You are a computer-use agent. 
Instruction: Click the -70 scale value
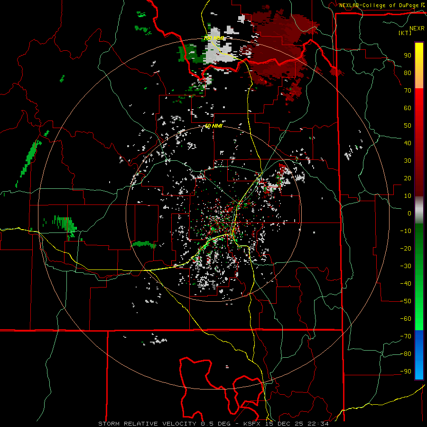406,336
